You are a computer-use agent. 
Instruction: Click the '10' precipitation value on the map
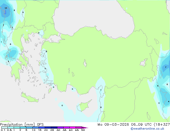(6, 8)
